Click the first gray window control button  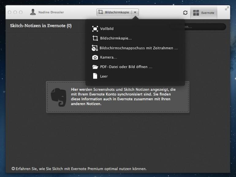tap(10, 12)
